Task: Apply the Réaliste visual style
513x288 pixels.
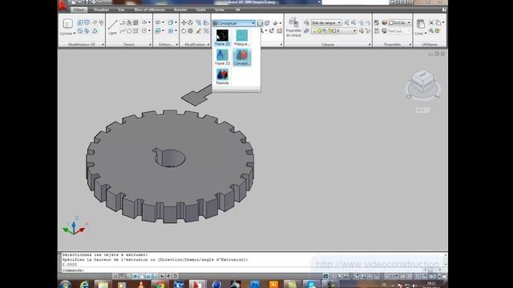Action: pos(222,77)
